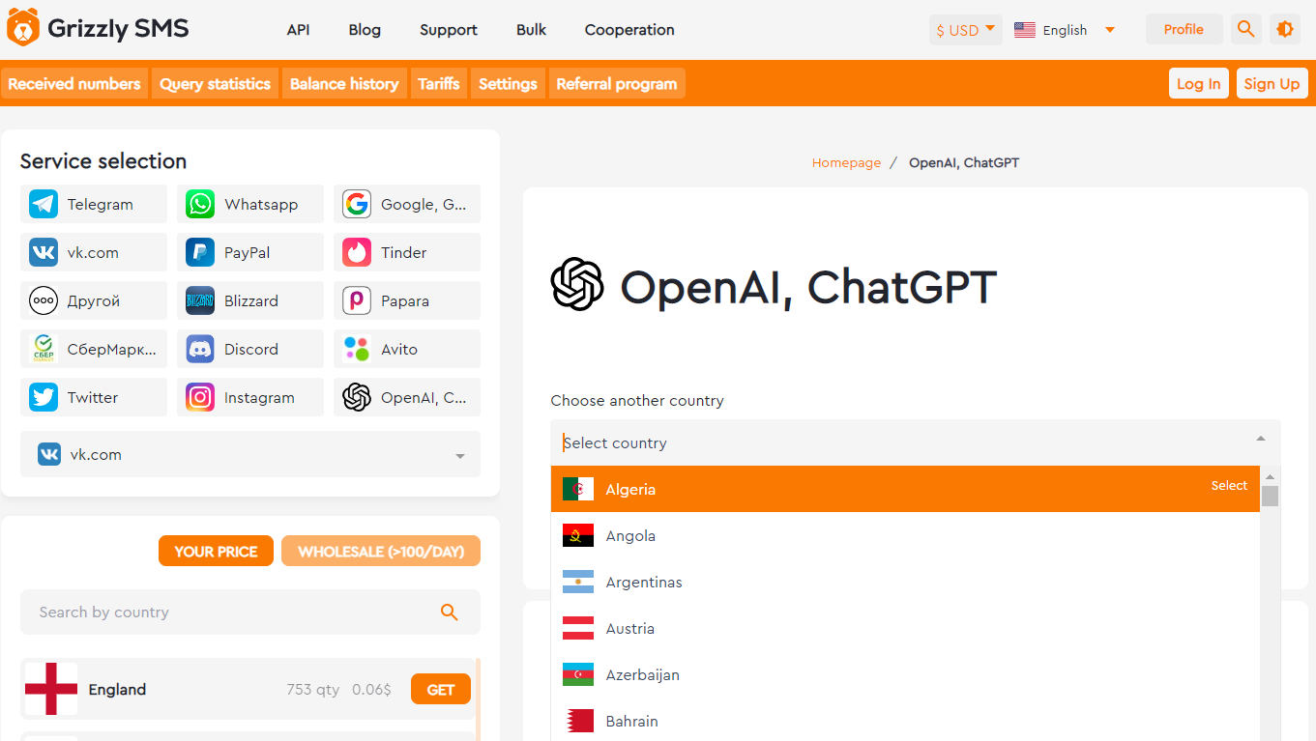Pick the PayPal service tile
This screenshot has width=1316, height=741.
[250, 252]
